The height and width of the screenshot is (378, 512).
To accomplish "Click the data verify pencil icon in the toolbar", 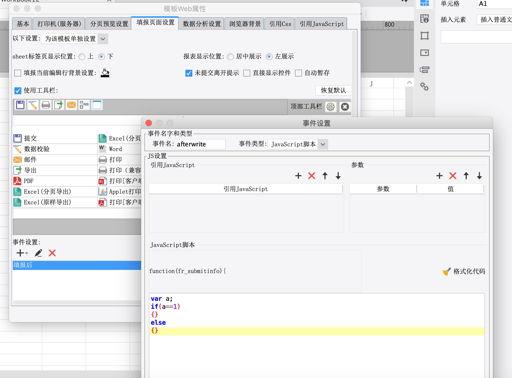I will pos(33,105).
